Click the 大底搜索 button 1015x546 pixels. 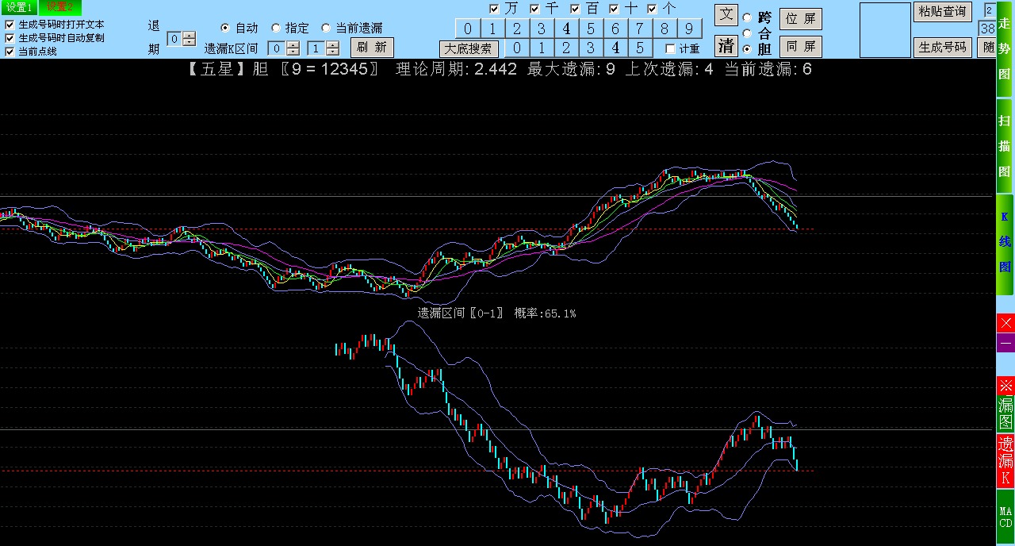(469, 48)
